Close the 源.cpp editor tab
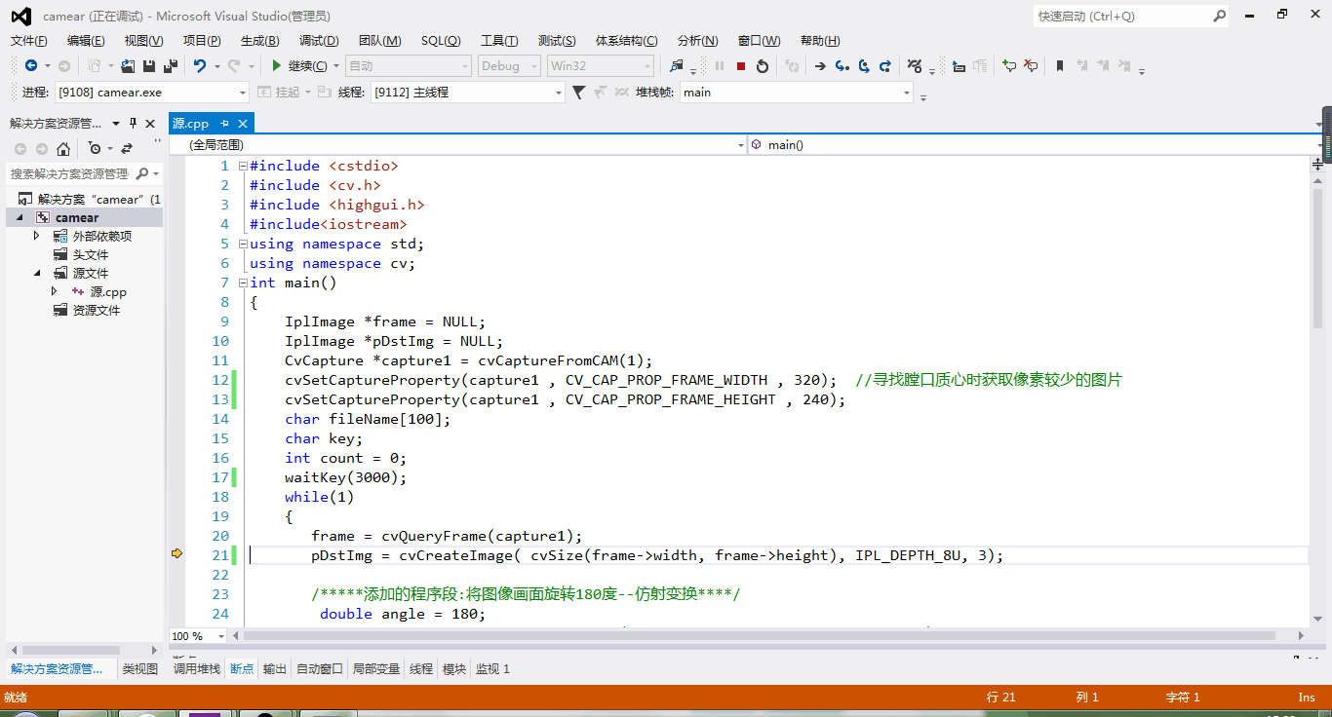The height and width of the screenshot is (717, 1332). (x=243, y=123)
